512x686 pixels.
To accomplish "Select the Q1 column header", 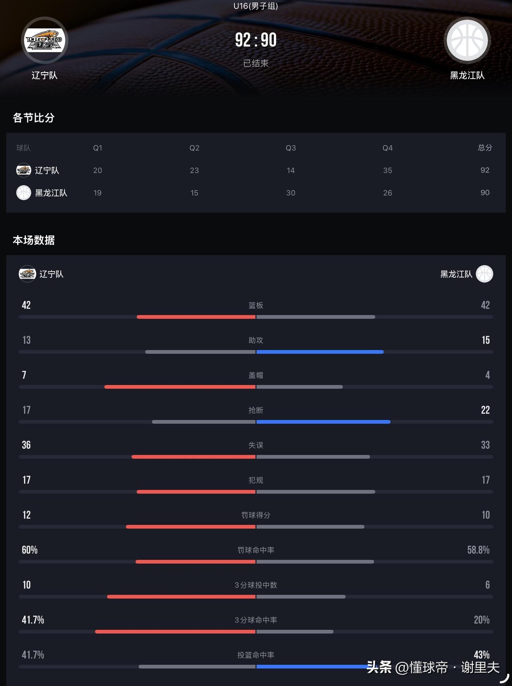I will (98, 148).
